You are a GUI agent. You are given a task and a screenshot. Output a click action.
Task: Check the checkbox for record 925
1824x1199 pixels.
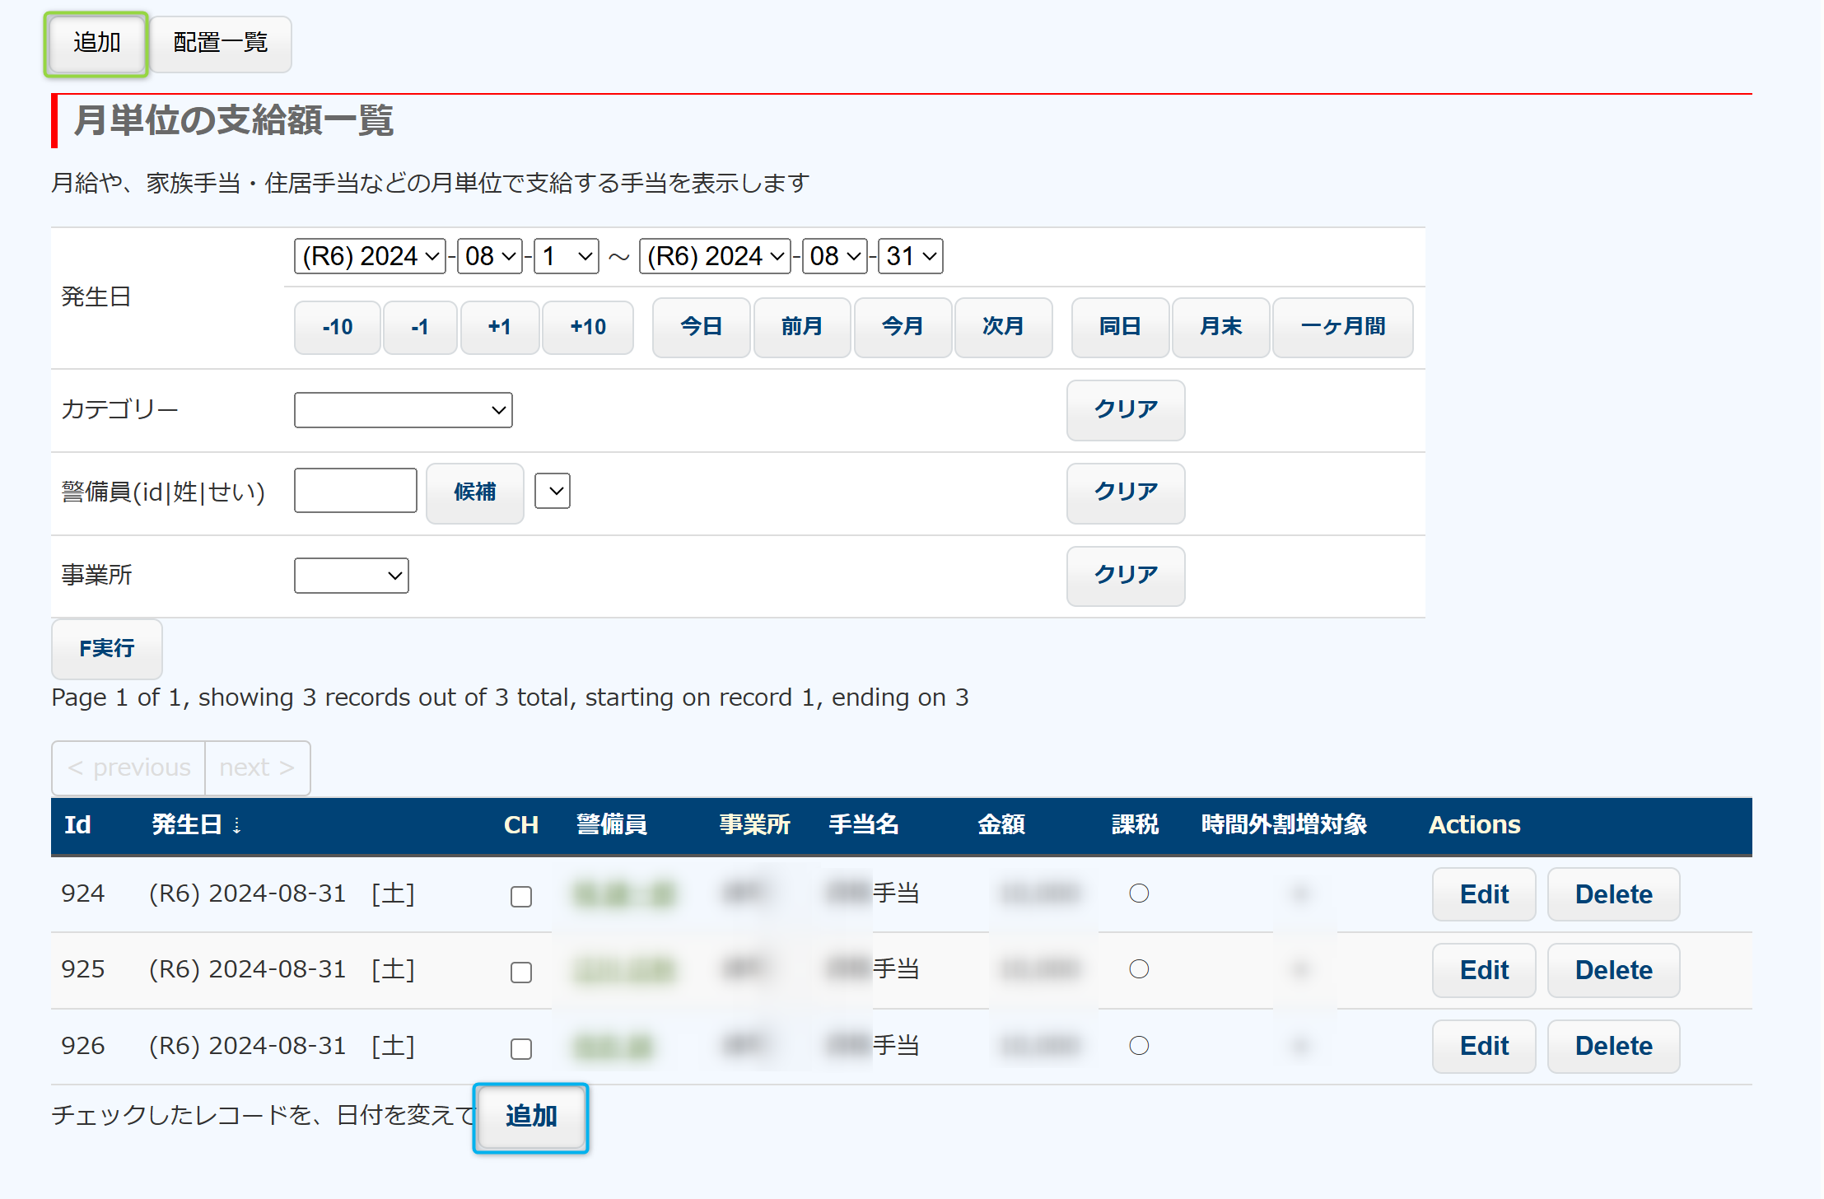coord(520,972)
